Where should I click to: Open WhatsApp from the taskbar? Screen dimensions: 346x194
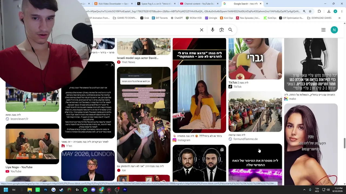pyautogui.click(x=38, y=190)
